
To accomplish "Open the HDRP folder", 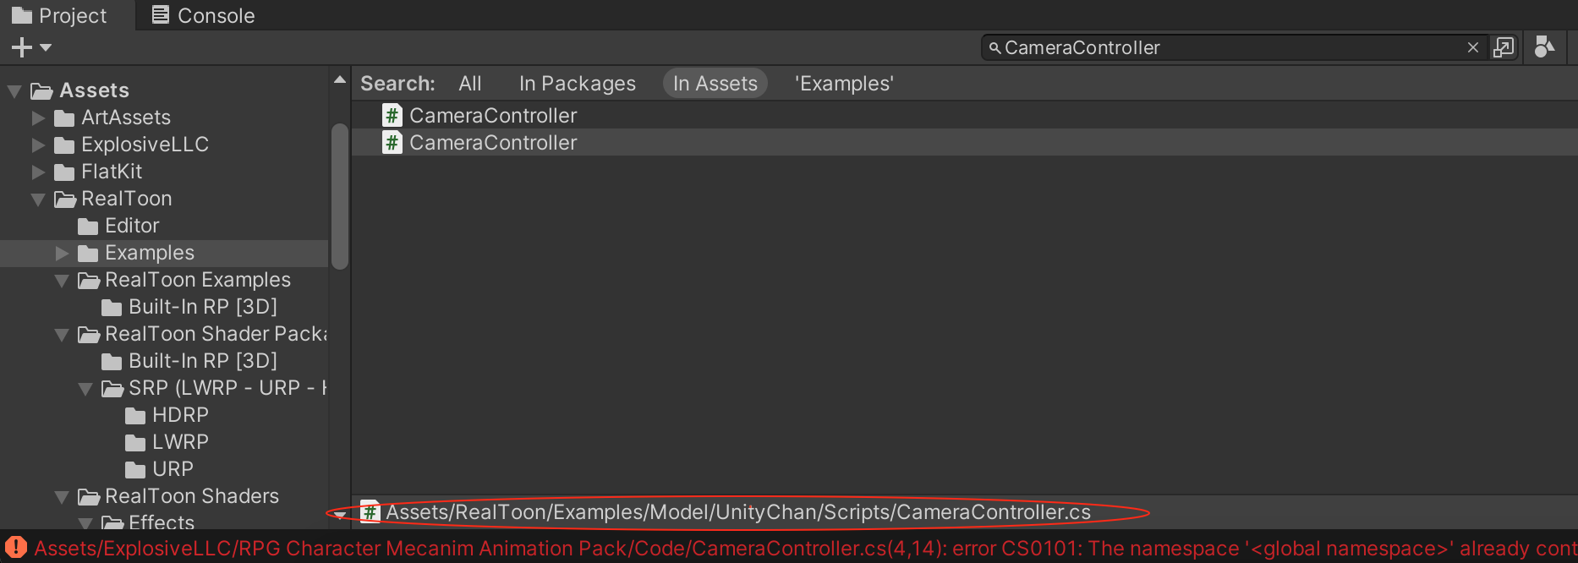I will coord(179,415).
